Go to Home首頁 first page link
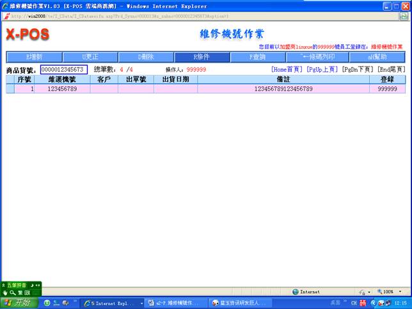 pyautogui.click(x=287, y=69)
